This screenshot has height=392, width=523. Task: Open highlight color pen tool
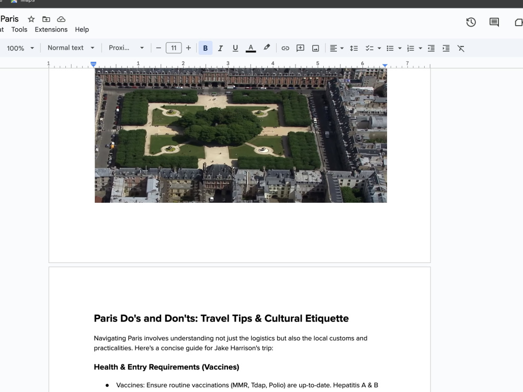point(267,48)
